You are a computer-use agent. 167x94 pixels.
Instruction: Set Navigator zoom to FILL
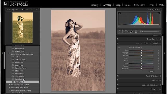tap(27, 10)
